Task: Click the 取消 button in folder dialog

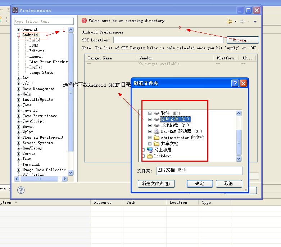Action: click(229, 184)
